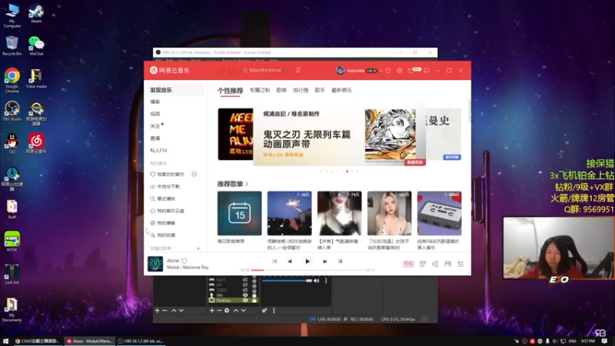The width and height of the screenshot is (615, 346).
Task: Skip to next track
Action: tap(324, 261)
